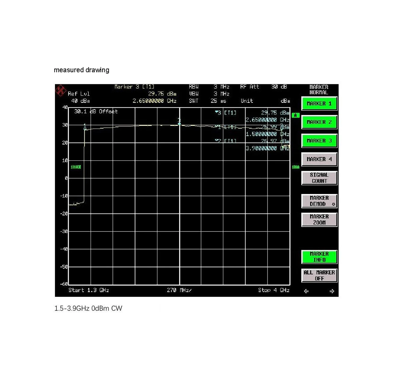Click the Stop 4 GHz frequency field
Screen dimensions: 396x366
click(x=274, y=290)
